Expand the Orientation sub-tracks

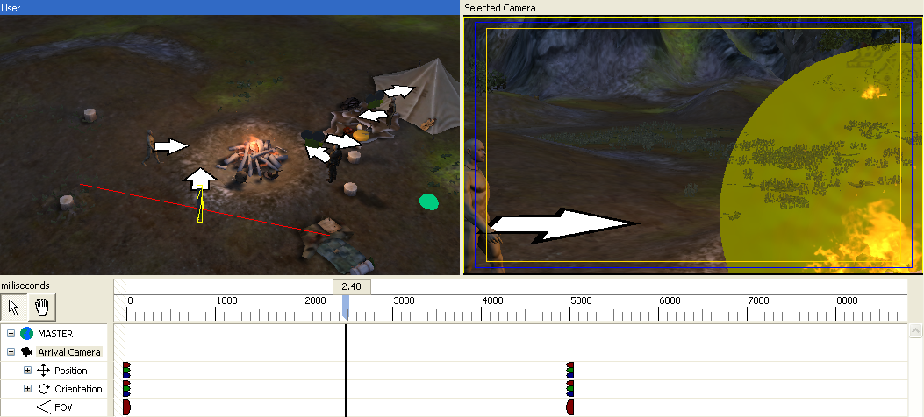point(27,389)
